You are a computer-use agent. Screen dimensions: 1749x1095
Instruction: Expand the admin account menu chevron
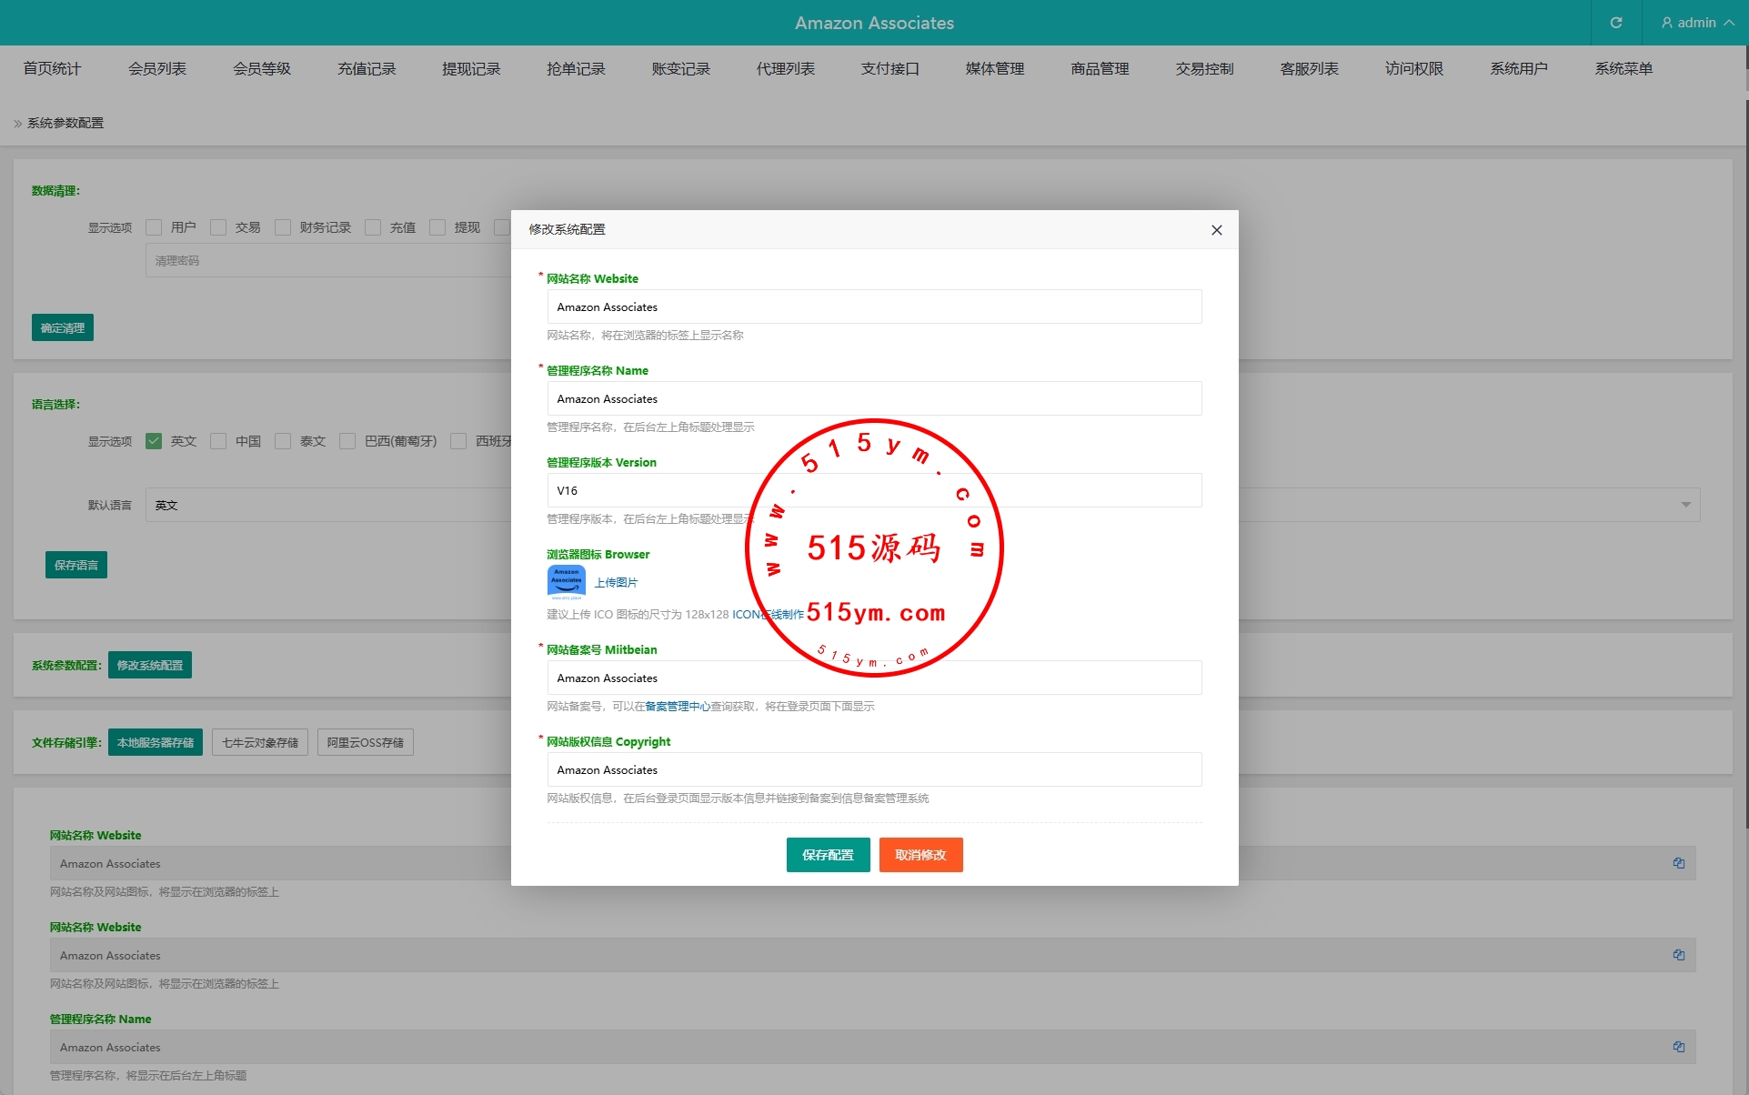coord(1729,23)
